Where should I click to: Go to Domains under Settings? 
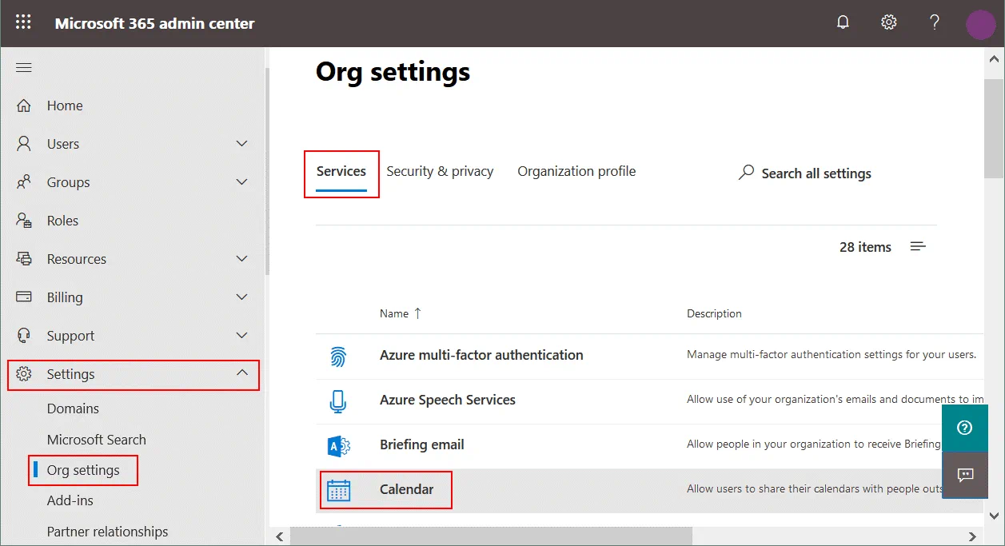tap(73, 409)
